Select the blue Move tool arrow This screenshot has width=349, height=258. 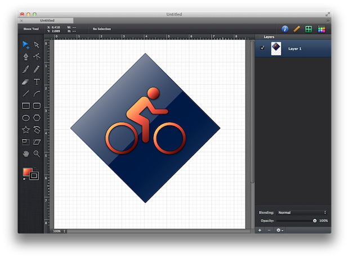tap(26, 45)
